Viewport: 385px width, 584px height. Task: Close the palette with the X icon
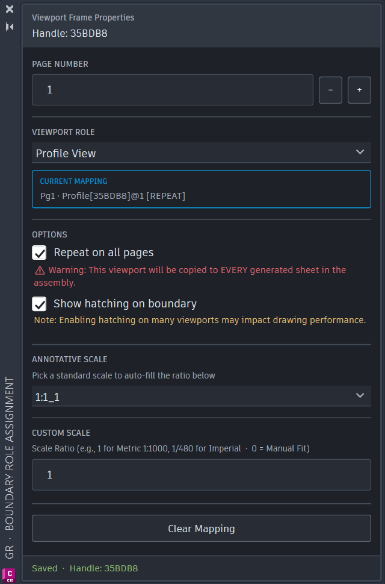[10, 9]
